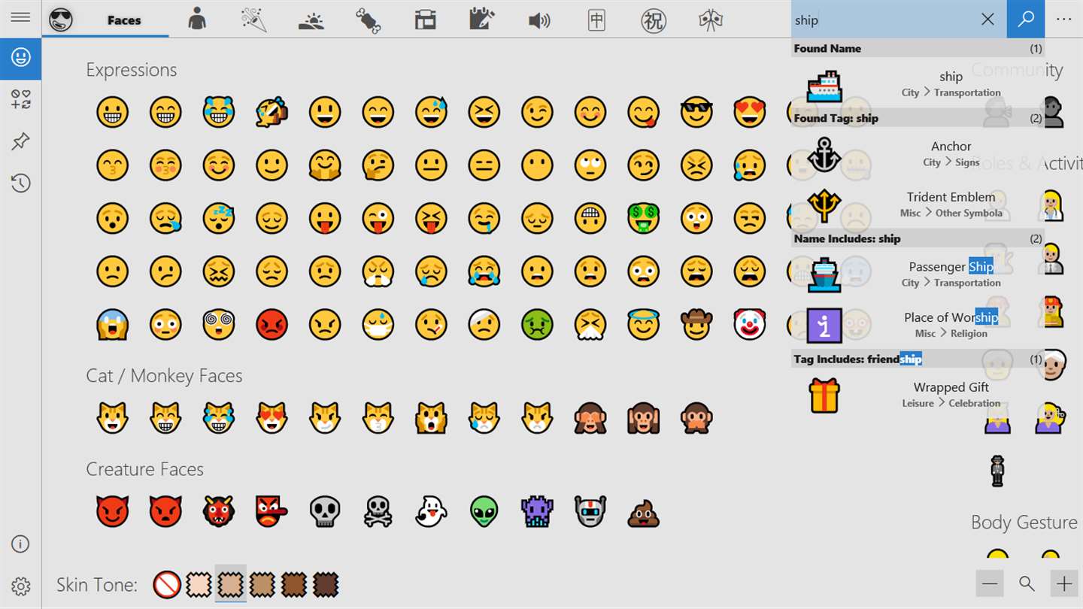Viewport: 1083px width, 609px height.
Task: Pick the red ogre mask emoji
Action: (219, 511)
